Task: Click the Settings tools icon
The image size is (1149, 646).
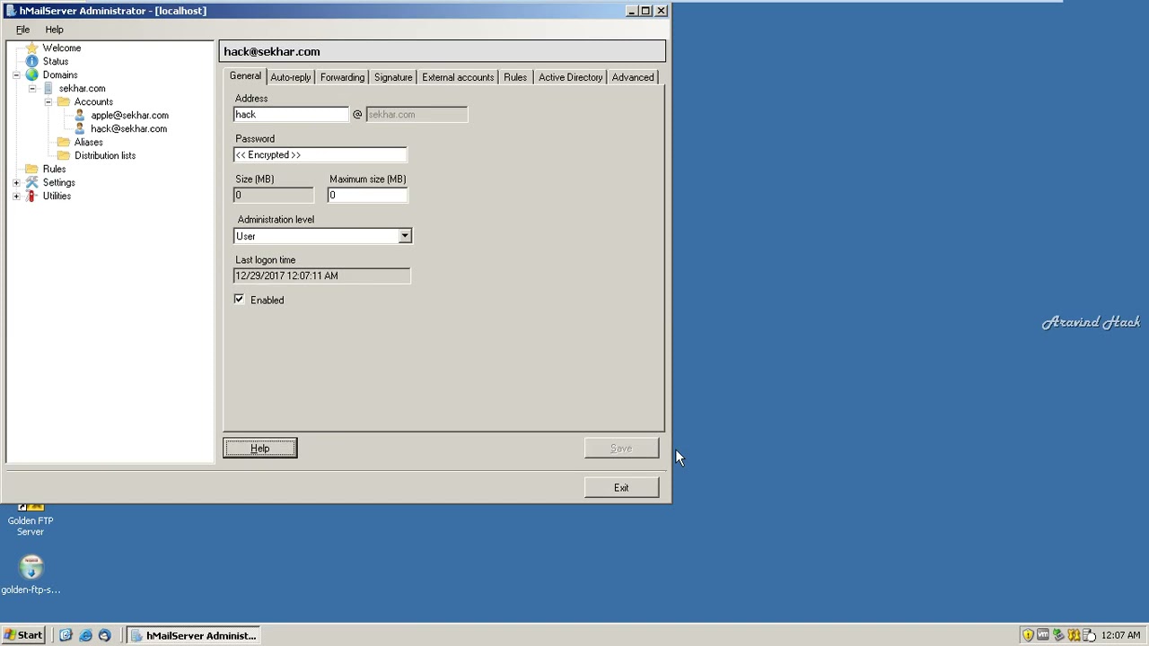Action: click(31, 182)
